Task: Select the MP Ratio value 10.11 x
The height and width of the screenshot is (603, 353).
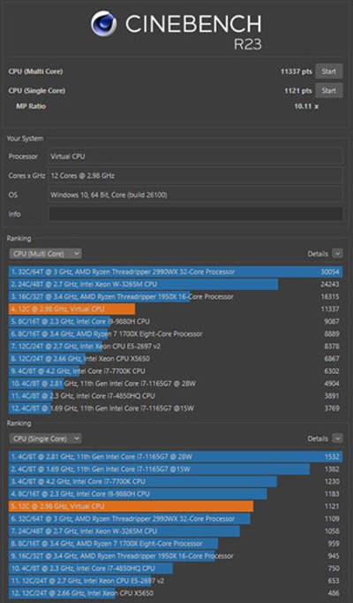Action: tap(306, 106)
